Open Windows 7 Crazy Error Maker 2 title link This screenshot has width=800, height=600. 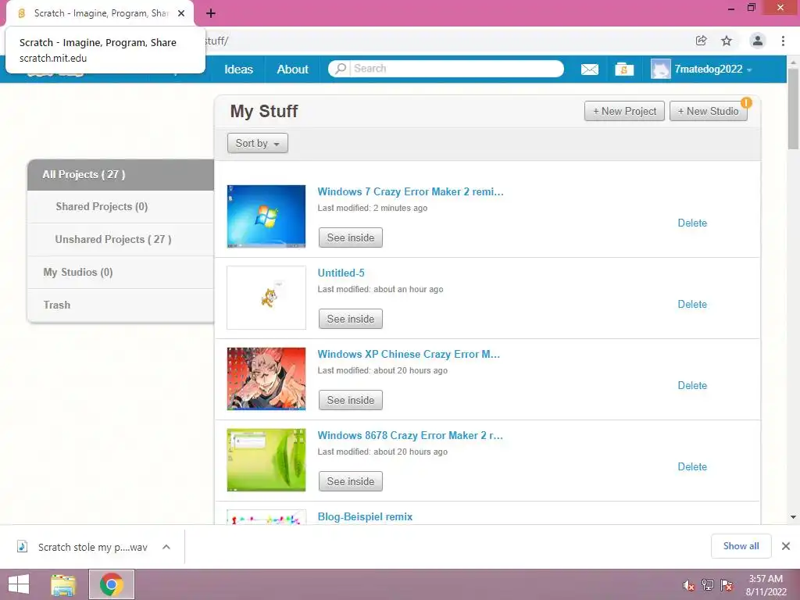[x=410, y=192]
